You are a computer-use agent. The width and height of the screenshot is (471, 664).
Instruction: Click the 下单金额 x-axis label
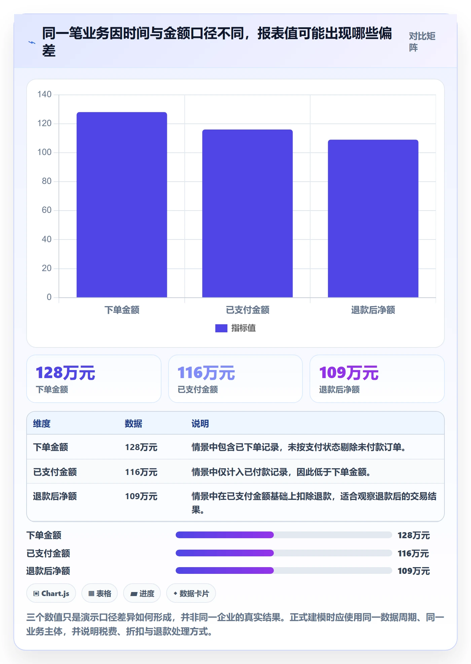pos(122,310)
